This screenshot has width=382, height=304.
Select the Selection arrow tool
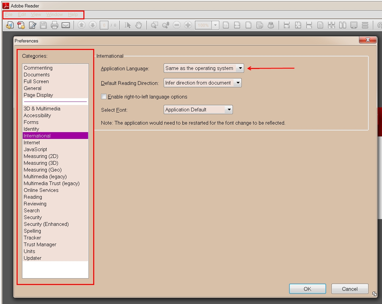(128, 25)
